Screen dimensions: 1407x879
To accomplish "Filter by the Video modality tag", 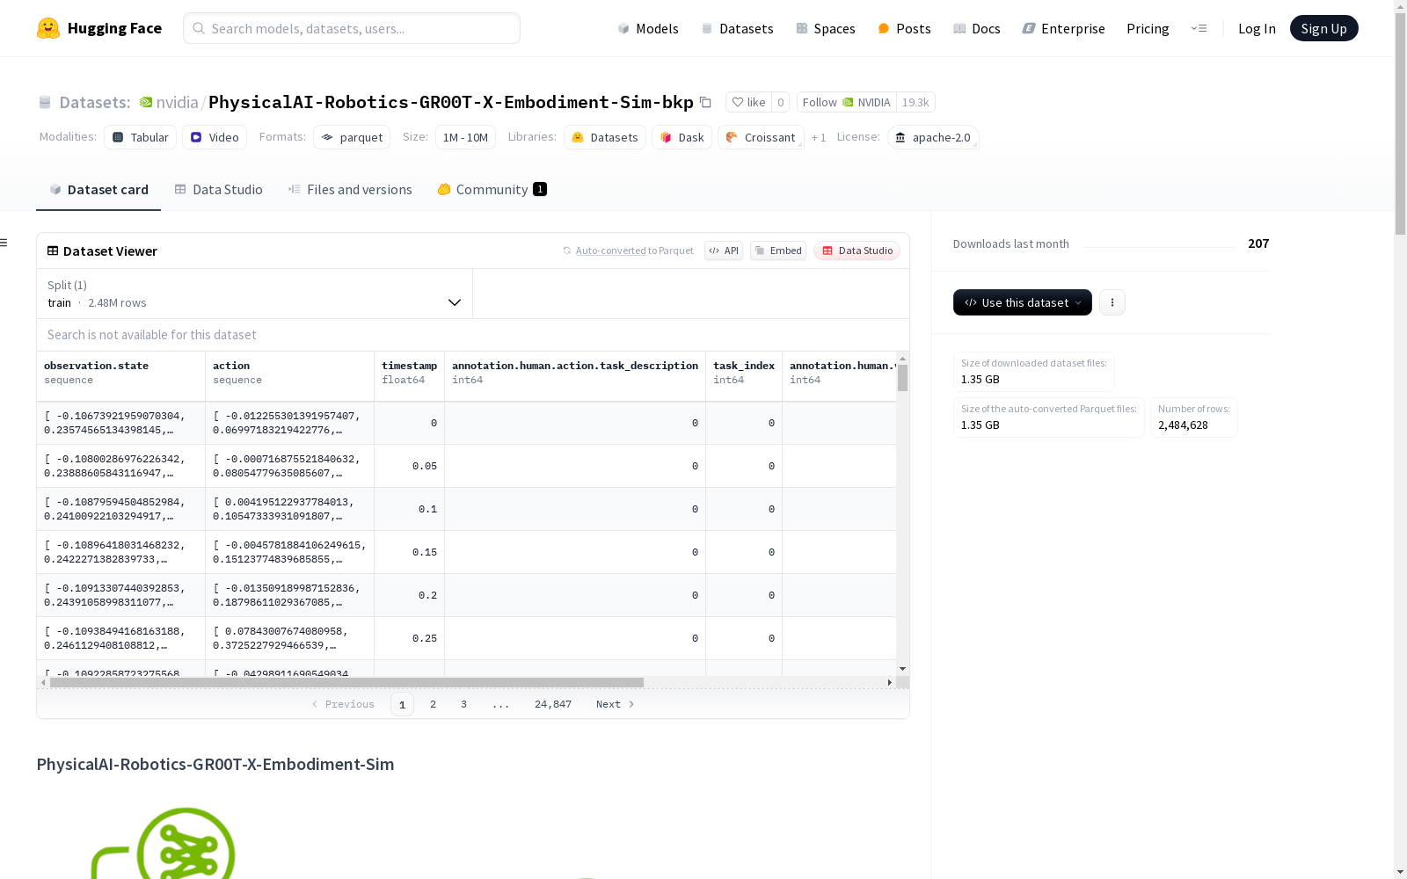I will [x=215, y=137].
